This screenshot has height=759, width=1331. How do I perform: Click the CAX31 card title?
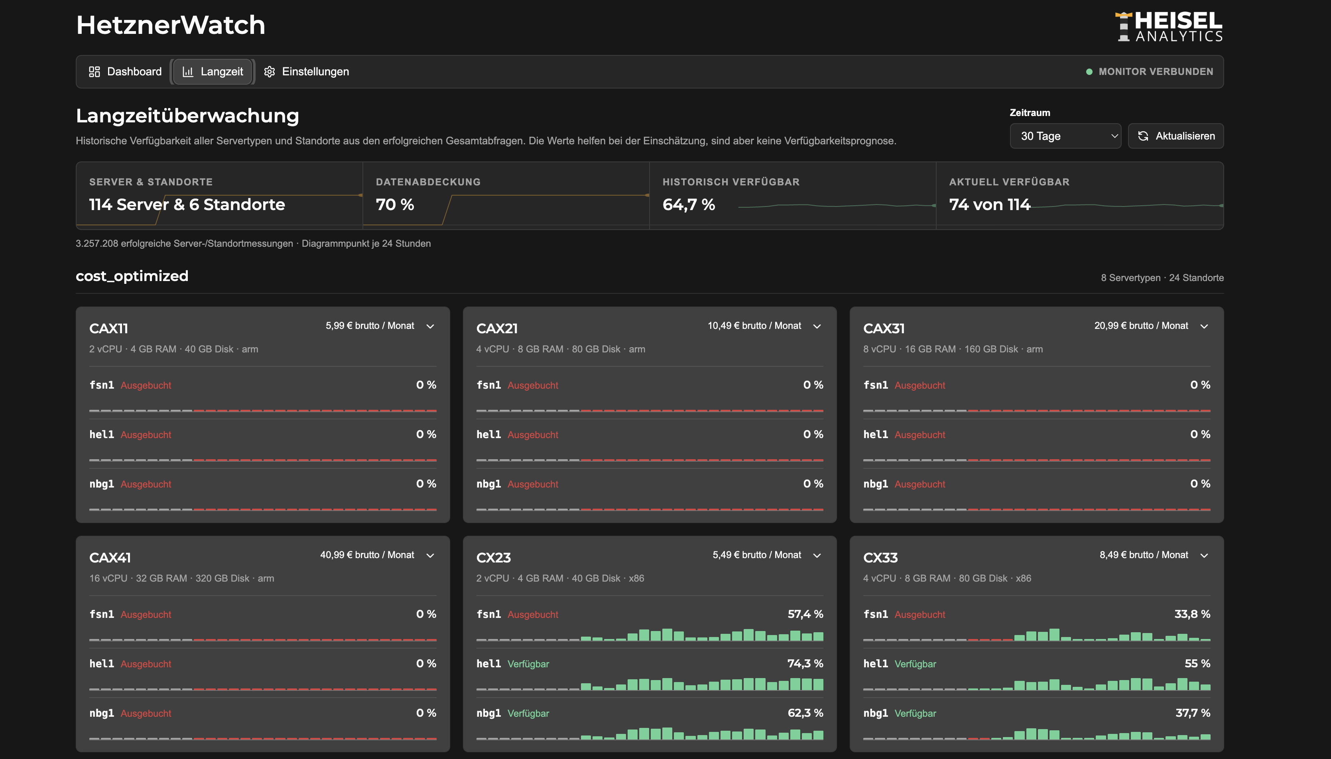pyautogui.click(x=884, y=328)
